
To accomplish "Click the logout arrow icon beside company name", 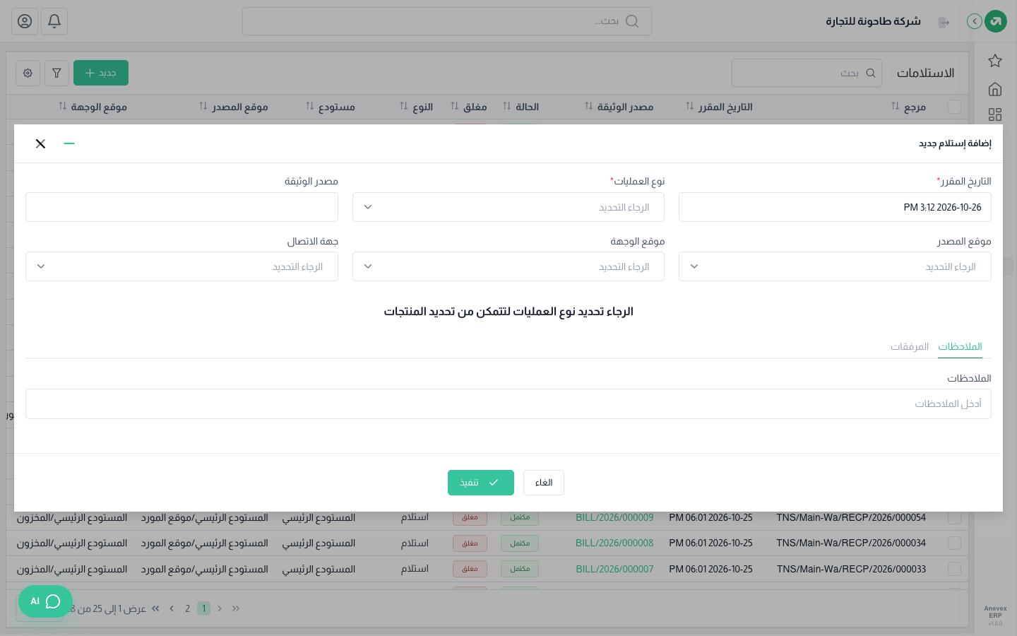I will point(944,22).
